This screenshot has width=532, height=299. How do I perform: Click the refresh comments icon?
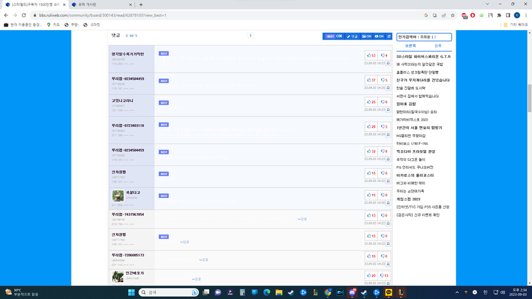[x=389, y=36]
